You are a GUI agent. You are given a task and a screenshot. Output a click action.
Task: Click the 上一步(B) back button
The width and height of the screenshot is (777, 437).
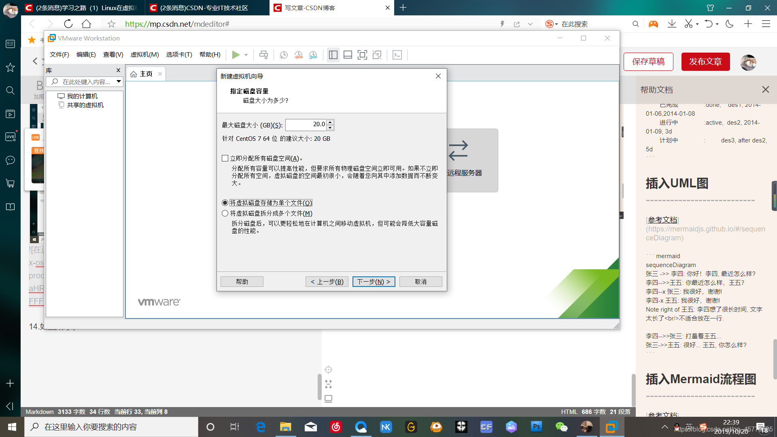coord(327,282)
